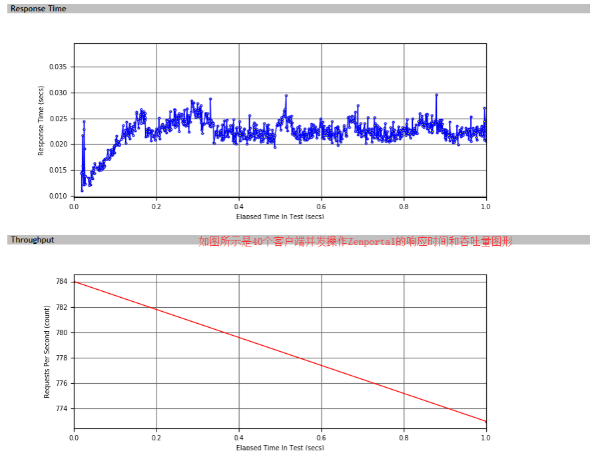Click the 778 tick on Throughput chart

(x=62, y=358)
